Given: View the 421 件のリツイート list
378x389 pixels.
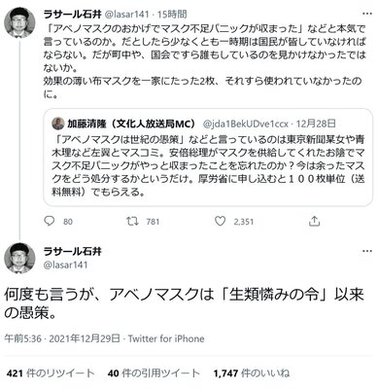Looking at the screenshot, I should (51, 373).
